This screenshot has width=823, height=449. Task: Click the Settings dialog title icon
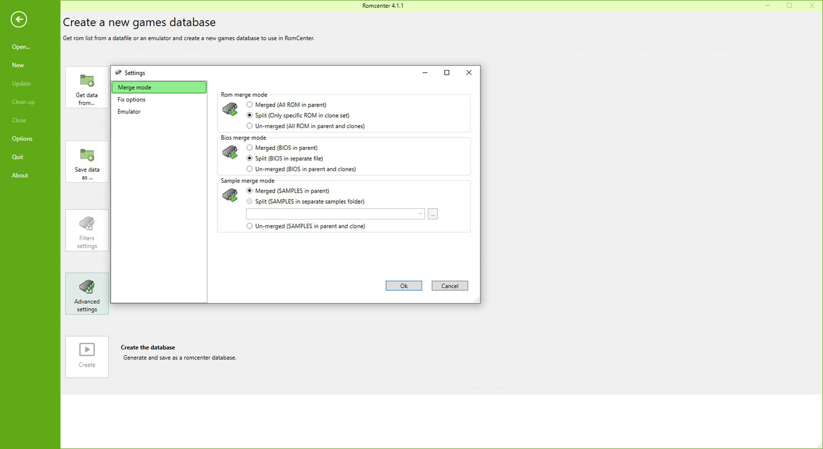pyautogui.click(x=118, y=72)
